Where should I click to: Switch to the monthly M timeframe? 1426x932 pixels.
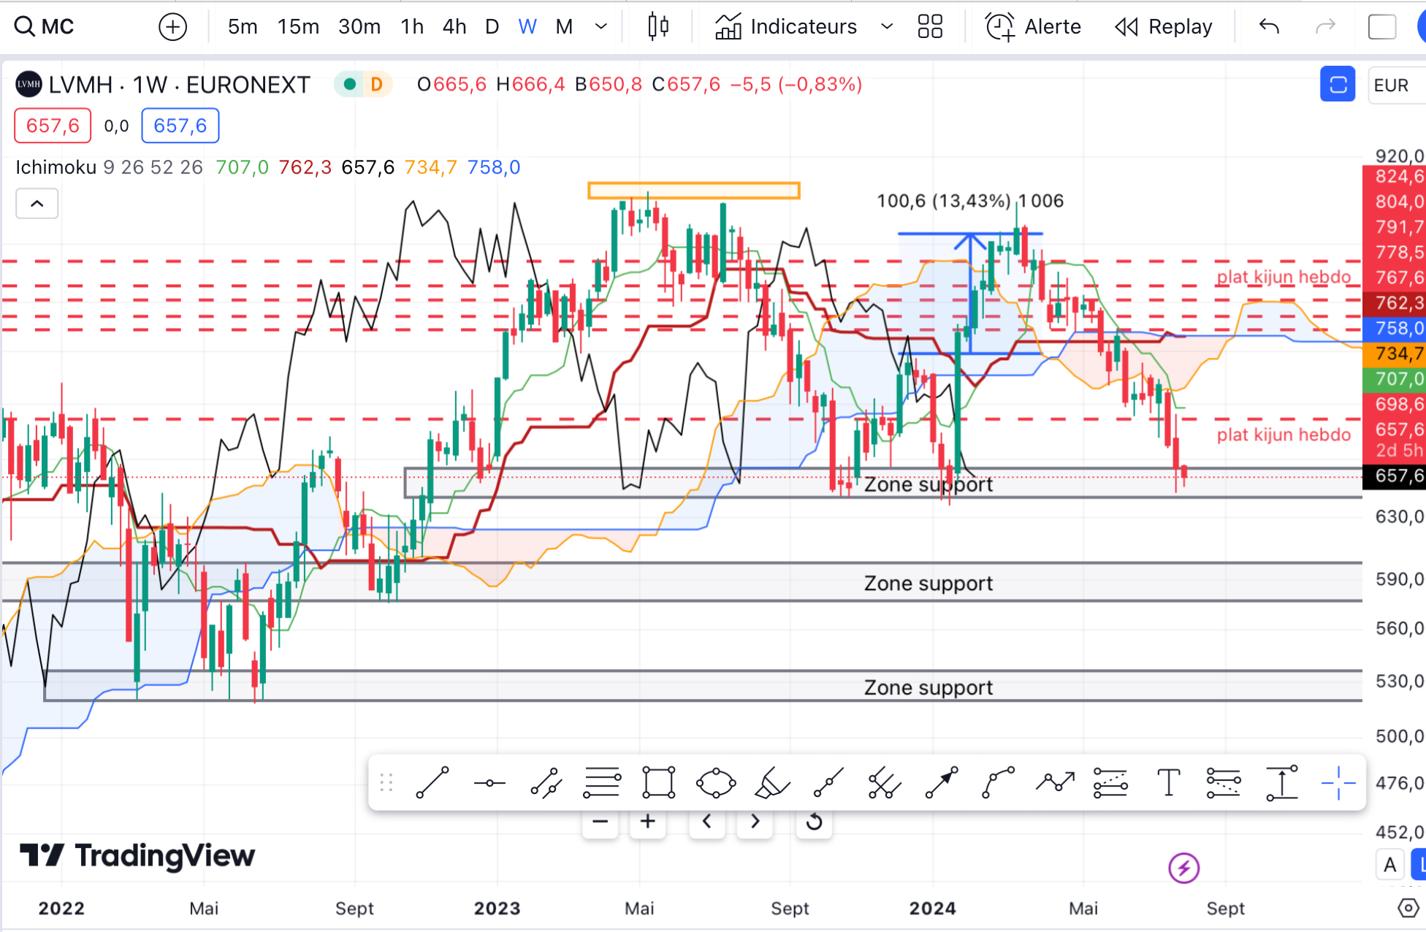[563, 27]
